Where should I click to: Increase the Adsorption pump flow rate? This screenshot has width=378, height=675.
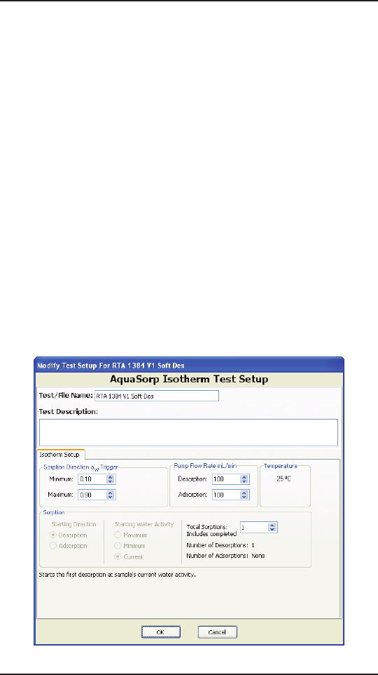244,493
